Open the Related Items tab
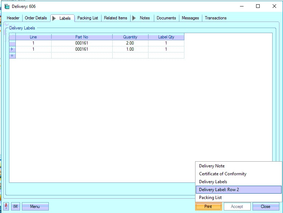This screenshot has height=213, width=283. [115, 18]
